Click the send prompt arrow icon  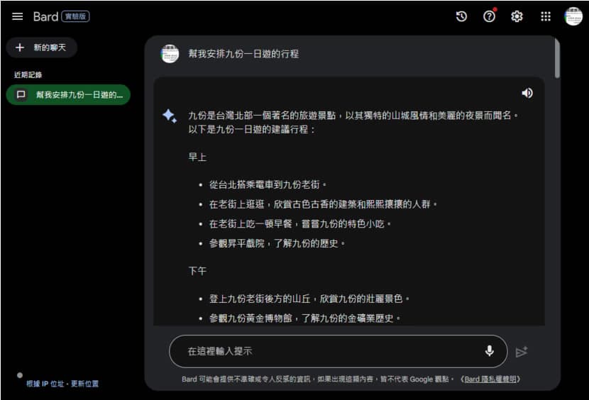(522, 352)
